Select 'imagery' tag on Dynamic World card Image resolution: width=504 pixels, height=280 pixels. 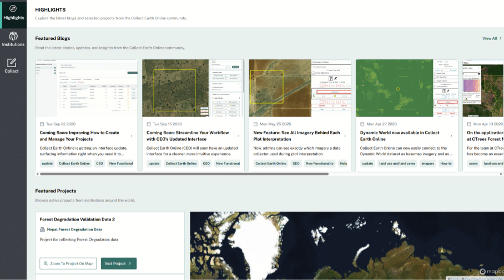click(428, 164)
